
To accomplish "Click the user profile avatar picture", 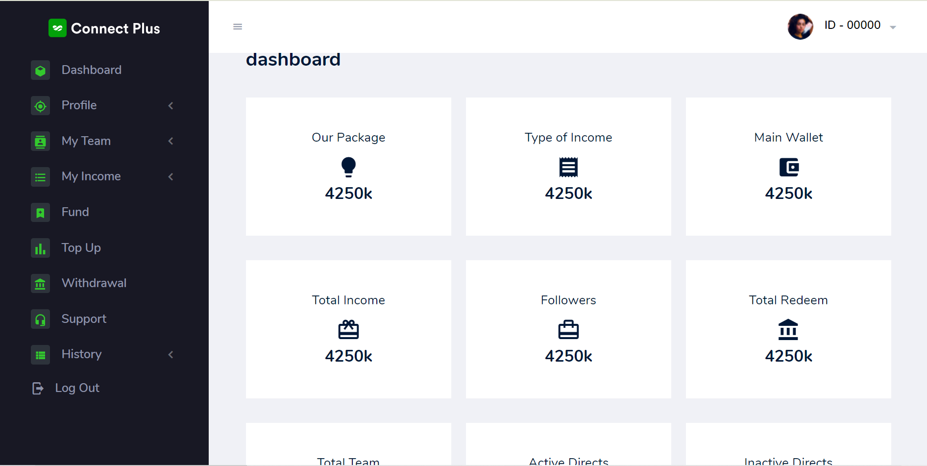I will (800, 26).
